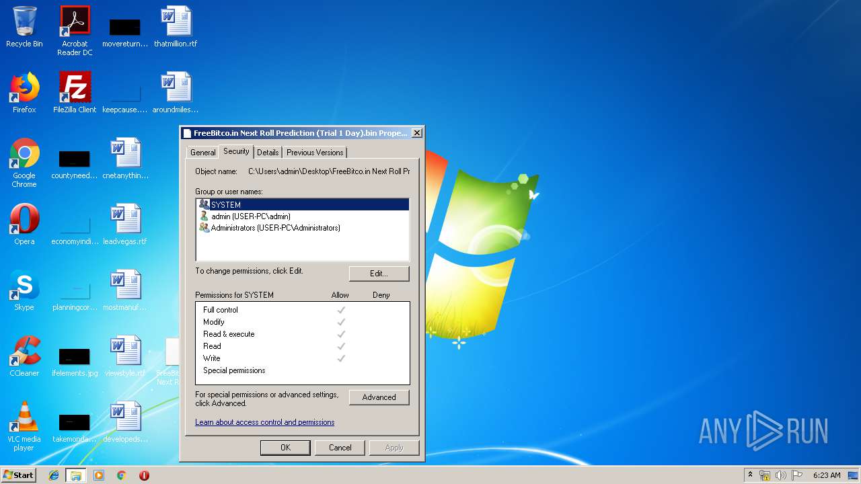Image resolution: width=861 pixels, height=484 pixels.
Task: Select the aroundmiles document icon
Action: coord(176,93)
